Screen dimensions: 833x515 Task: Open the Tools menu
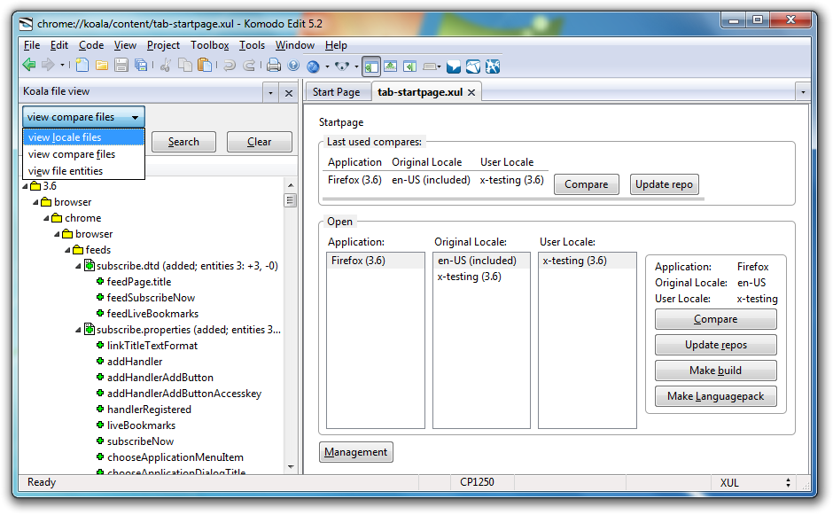(252, 45)
